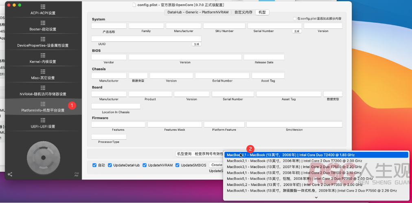This screenshot has height=203, width=412.
Task: Click the SmcVersion input field
Action: pos(294,124)
